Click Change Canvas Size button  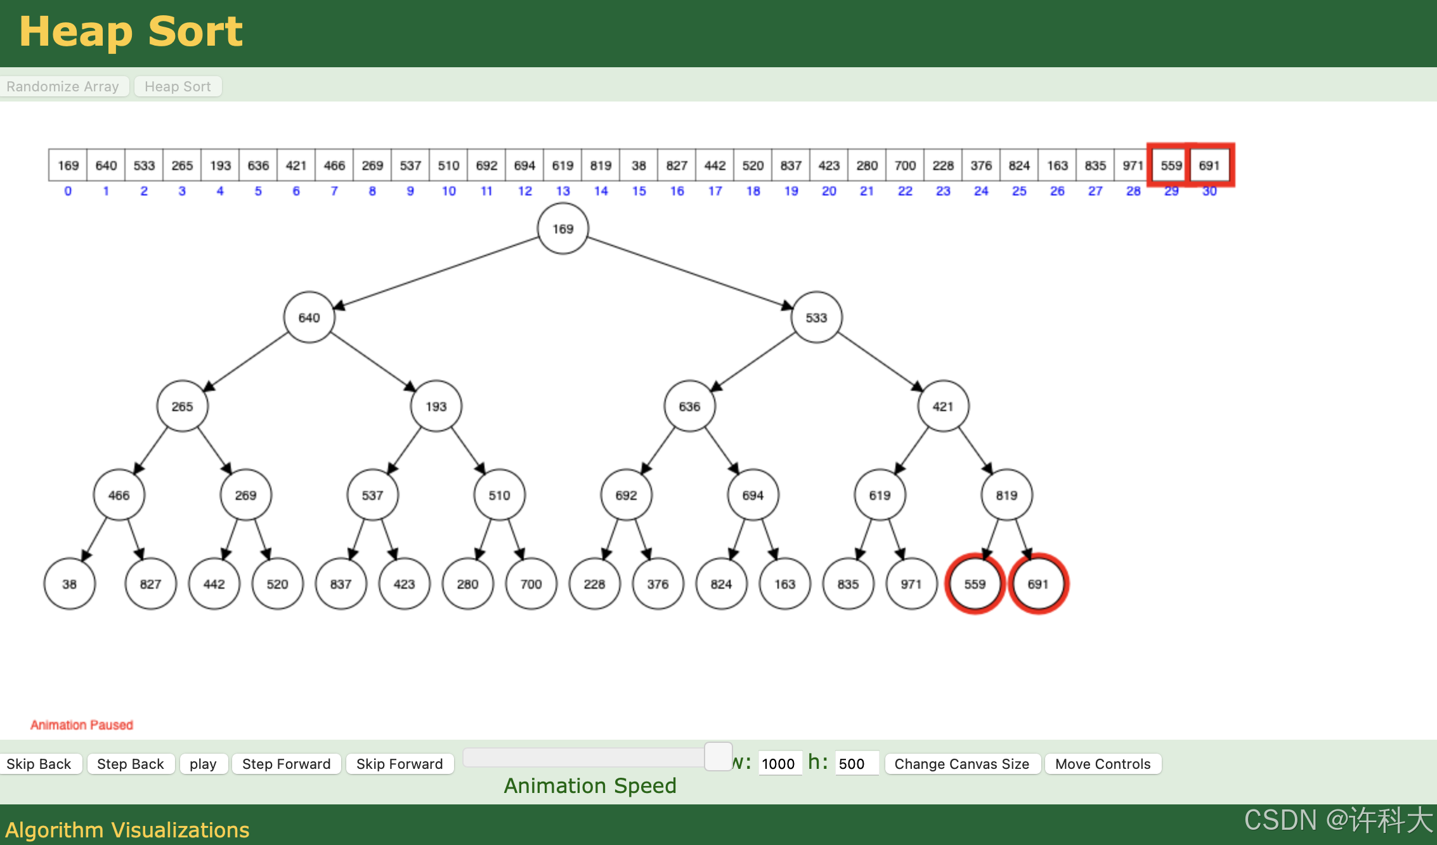point(961,764)
